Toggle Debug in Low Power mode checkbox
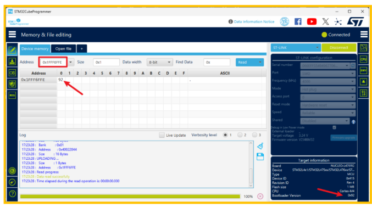Screen dimensions: 372x207 334,127
